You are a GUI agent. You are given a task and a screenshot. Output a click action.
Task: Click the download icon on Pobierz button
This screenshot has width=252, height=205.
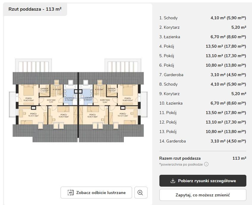[173, 181]
